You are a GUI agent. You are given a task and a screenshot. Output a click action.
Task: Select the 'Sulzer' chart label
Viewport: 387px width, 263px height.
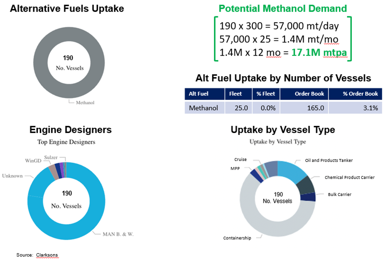pos(51,157)
